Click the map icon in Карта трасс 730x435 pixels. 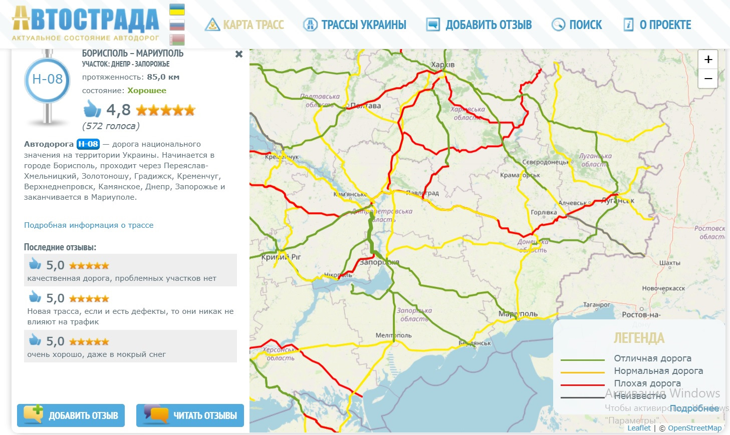click(212, 24)
